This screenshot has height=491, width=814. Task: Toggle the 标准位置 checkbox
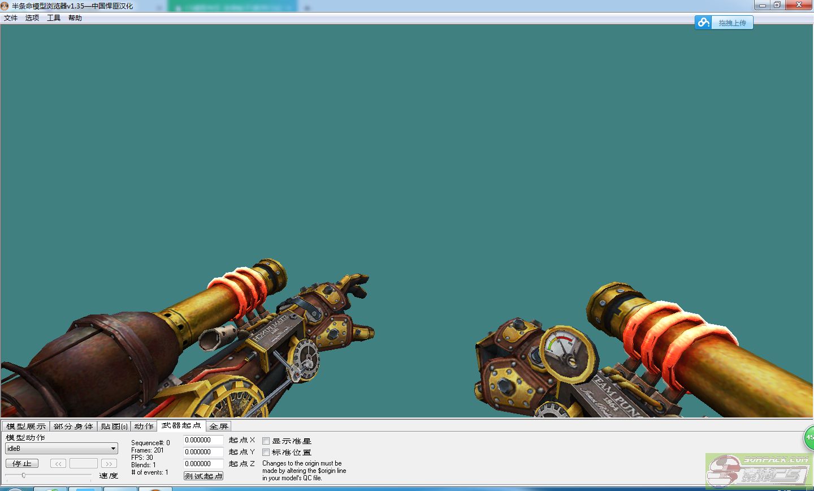(266, 453)
